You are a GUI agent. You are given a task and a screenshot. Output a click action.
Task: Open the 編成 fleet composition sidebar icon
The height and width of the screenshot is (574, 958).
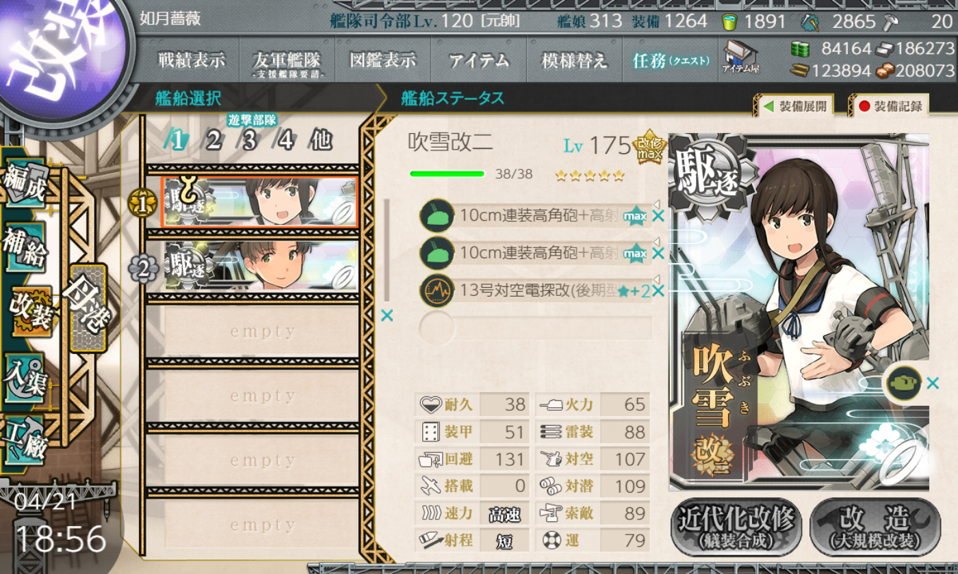(25, 184)
